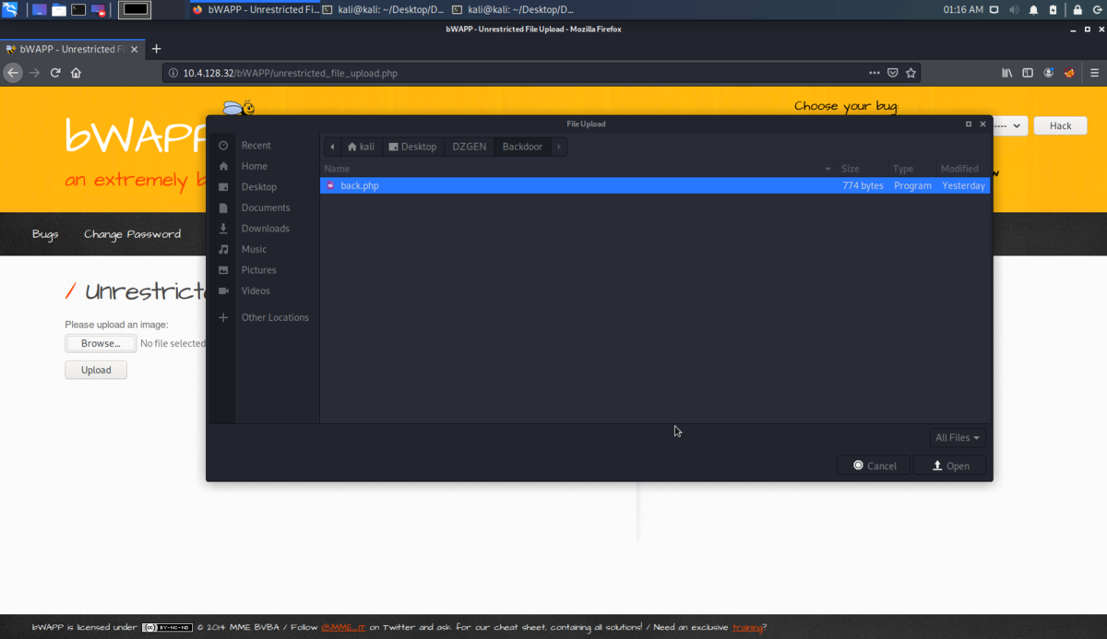Click the URL address bar

[x=541, y=73]
